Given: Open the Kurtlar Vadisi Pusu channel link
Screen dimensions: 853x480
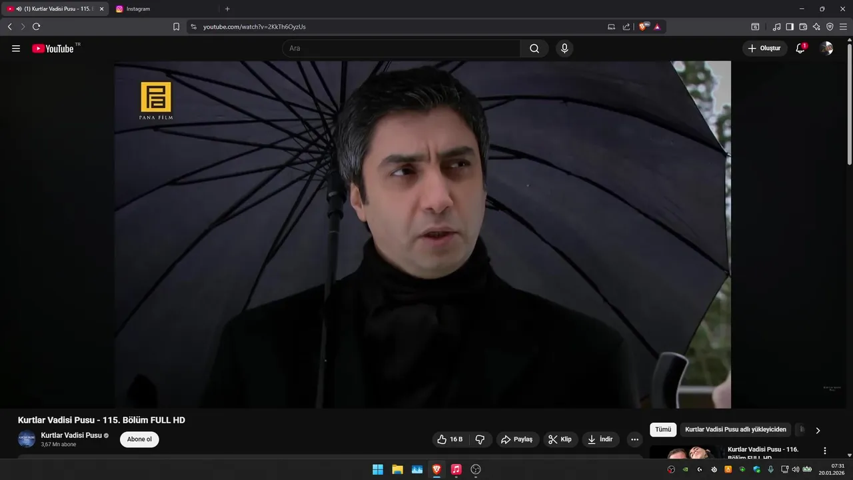Looking at the screenshot, I should pyautogui.click(x=71, y=435).
